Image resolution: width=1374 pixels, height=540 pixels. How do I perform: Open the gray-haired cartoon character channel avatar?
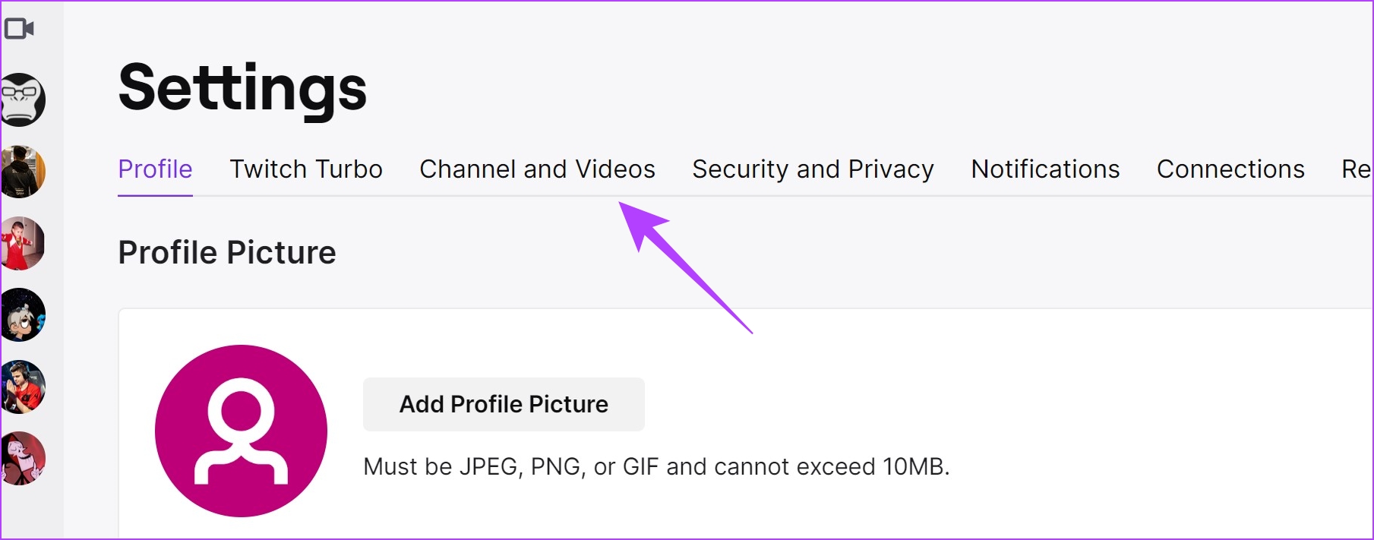[x=23, y=314]
